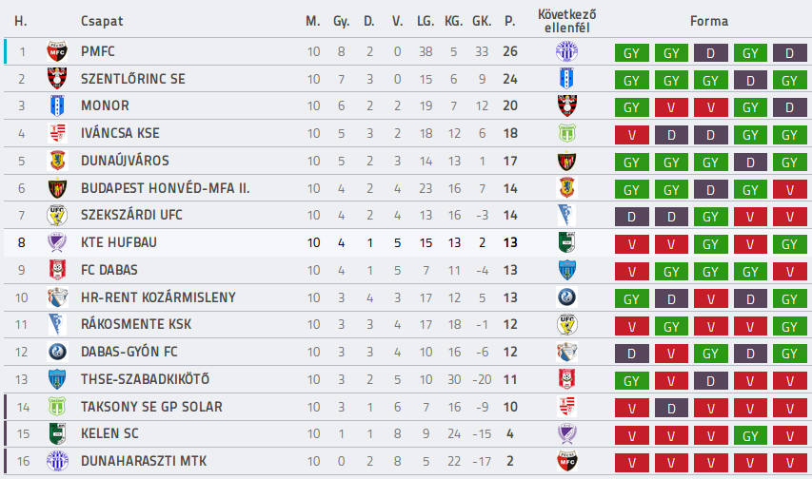Click the last V form badge for Dunaharaszti MTK
Image resolution: width=812 pixels, height=479 pixels.
click(790, 463)
